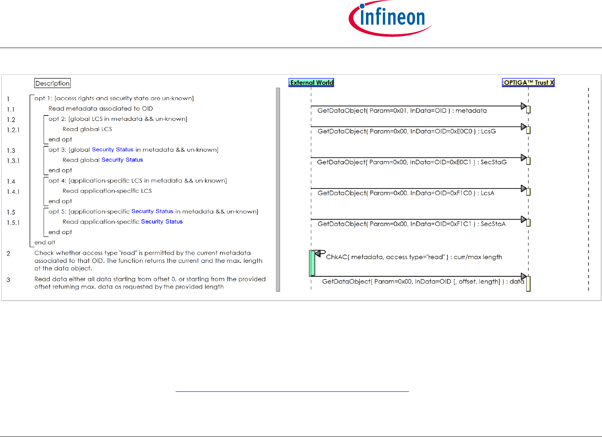Click the GetDataObject message returning SecStaA

(x=411, y=224)
